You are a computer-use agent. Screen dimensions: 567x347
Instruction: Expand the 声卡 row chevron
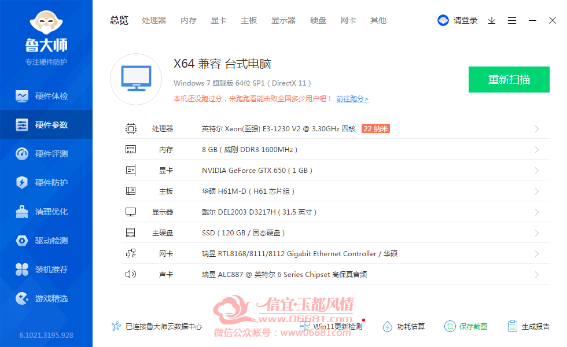tap(537, 275)
